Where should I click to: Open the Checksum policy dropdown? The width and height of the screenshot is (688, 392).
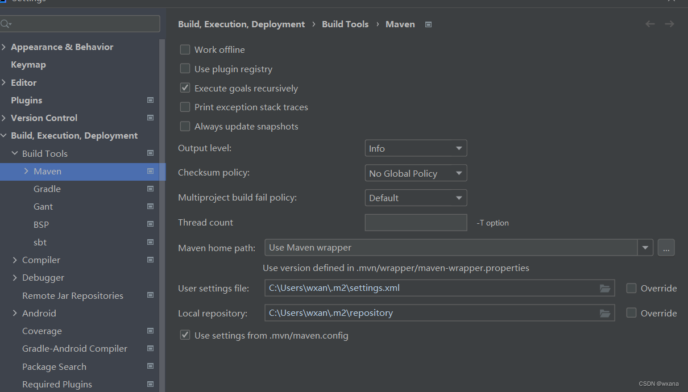pos(416,173)
